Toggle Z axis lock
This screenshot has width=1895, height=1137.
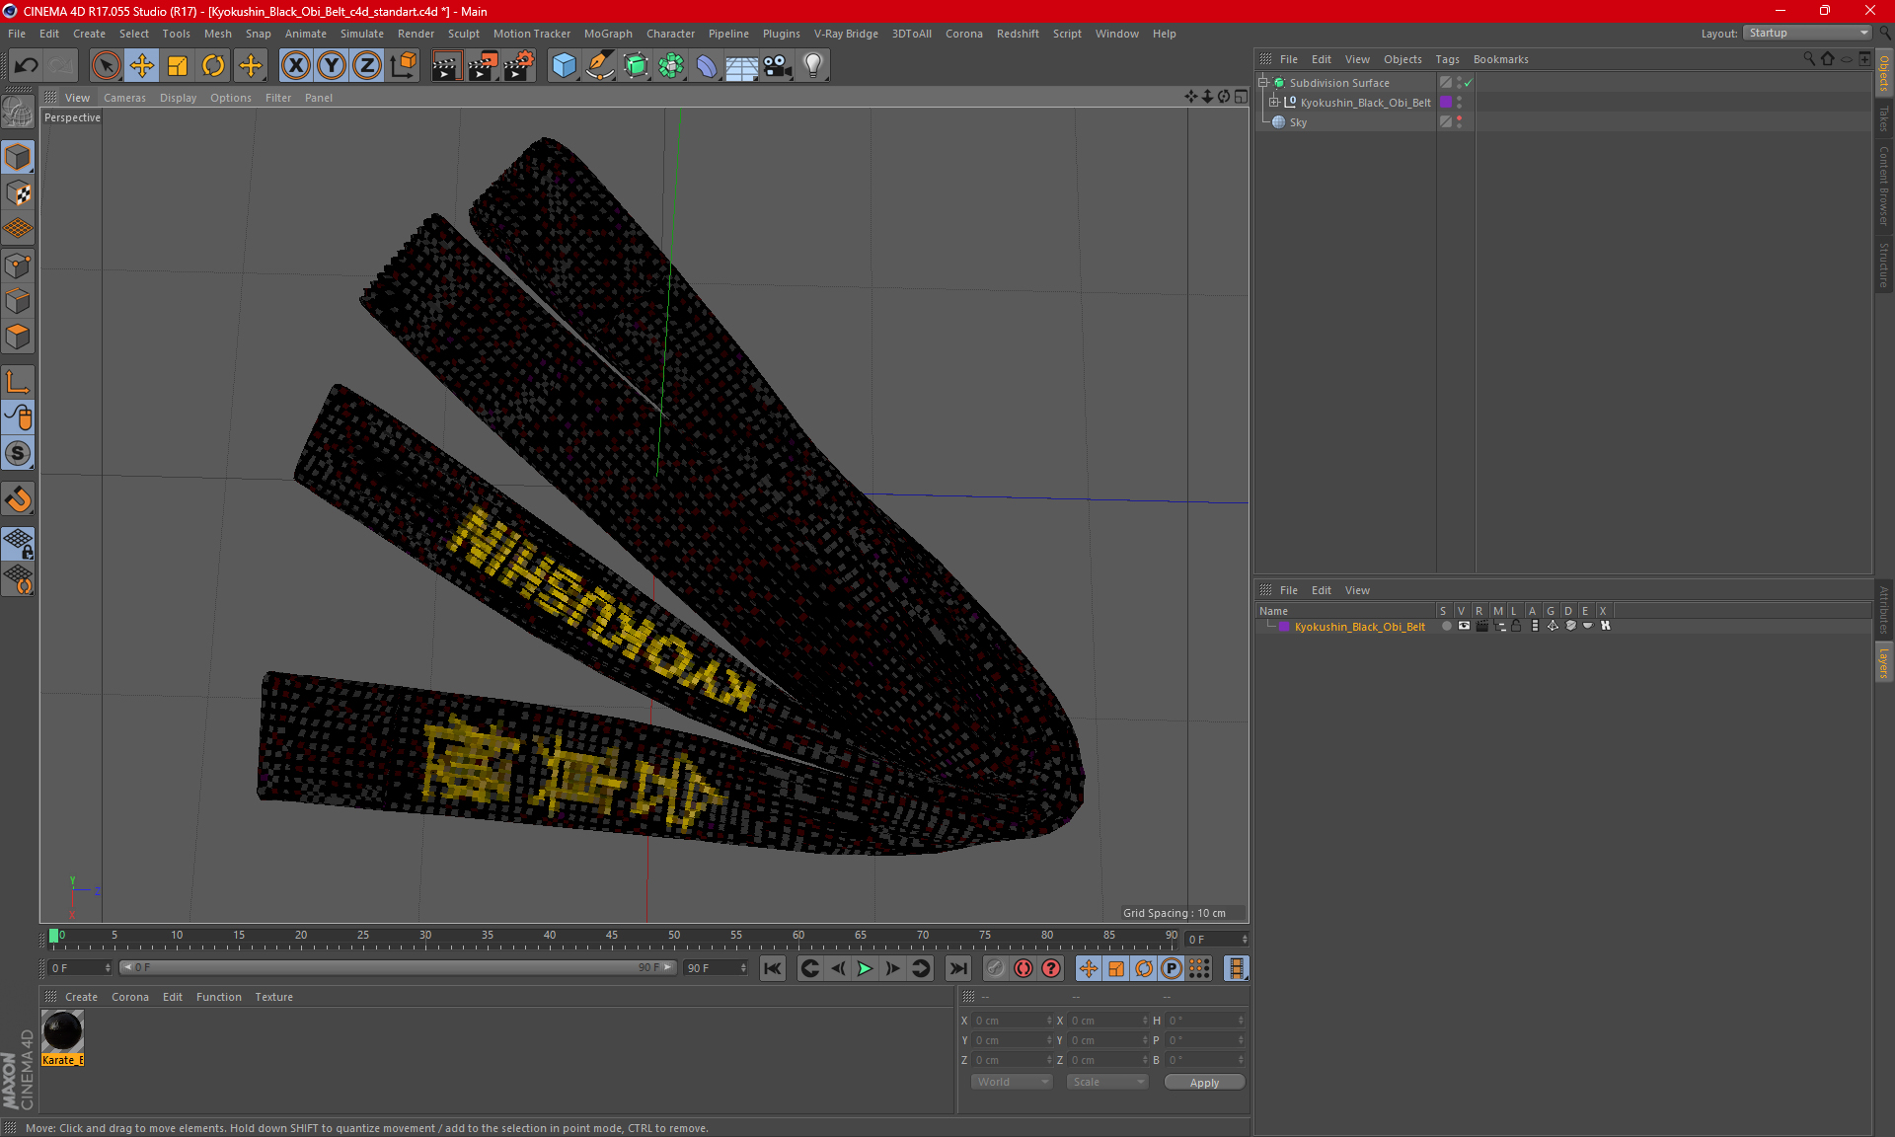367,66
